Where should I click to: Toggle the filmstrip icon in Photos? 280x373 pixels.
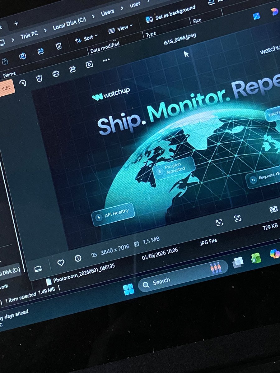pos(38,269)
